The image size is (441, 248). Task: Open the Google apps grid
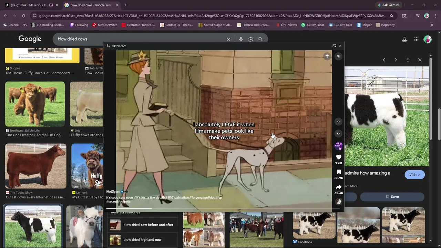[416, 39]
